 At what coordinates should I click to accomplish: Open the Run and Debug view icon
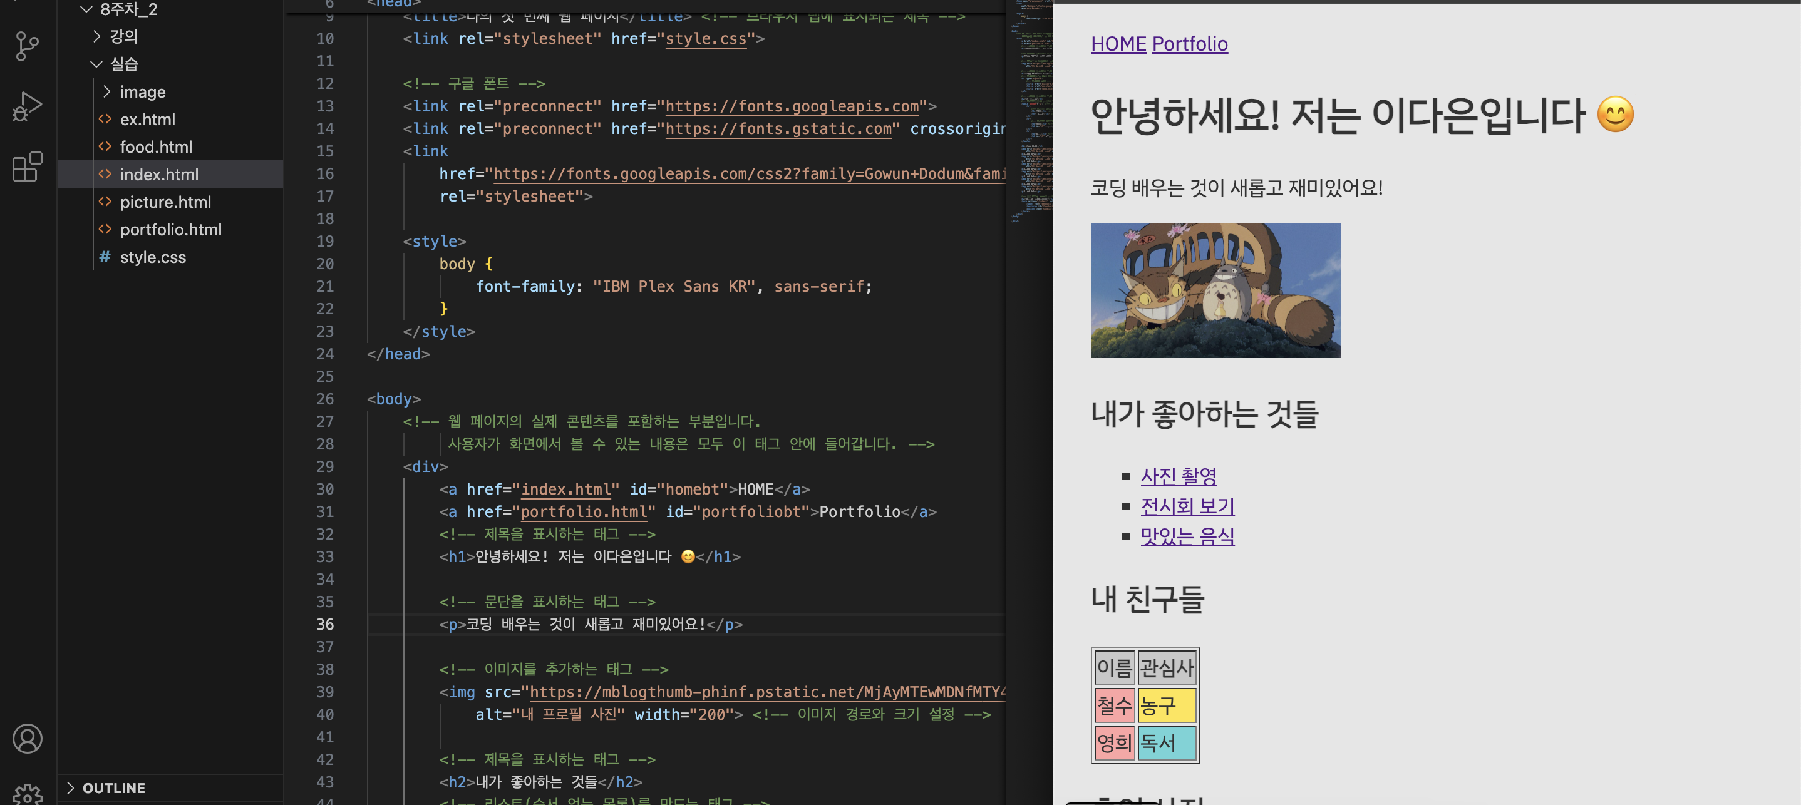point(26,106)
